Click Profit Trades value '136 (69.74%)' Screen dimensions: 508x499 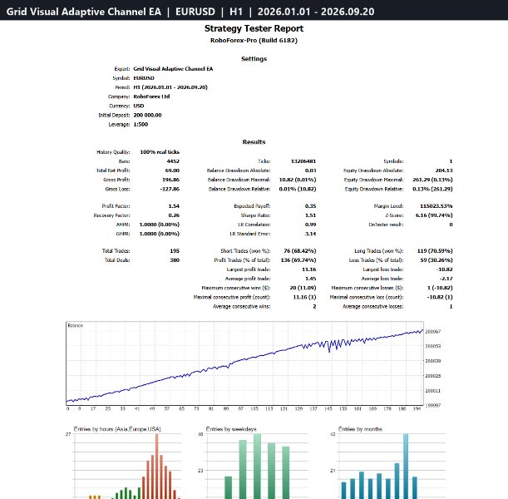tap(298, 260)
